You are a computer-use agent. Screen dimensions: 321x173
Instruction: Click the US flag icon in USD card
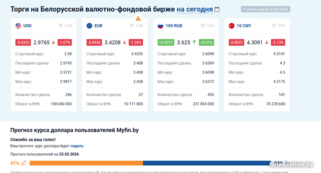tap(18, 26)
